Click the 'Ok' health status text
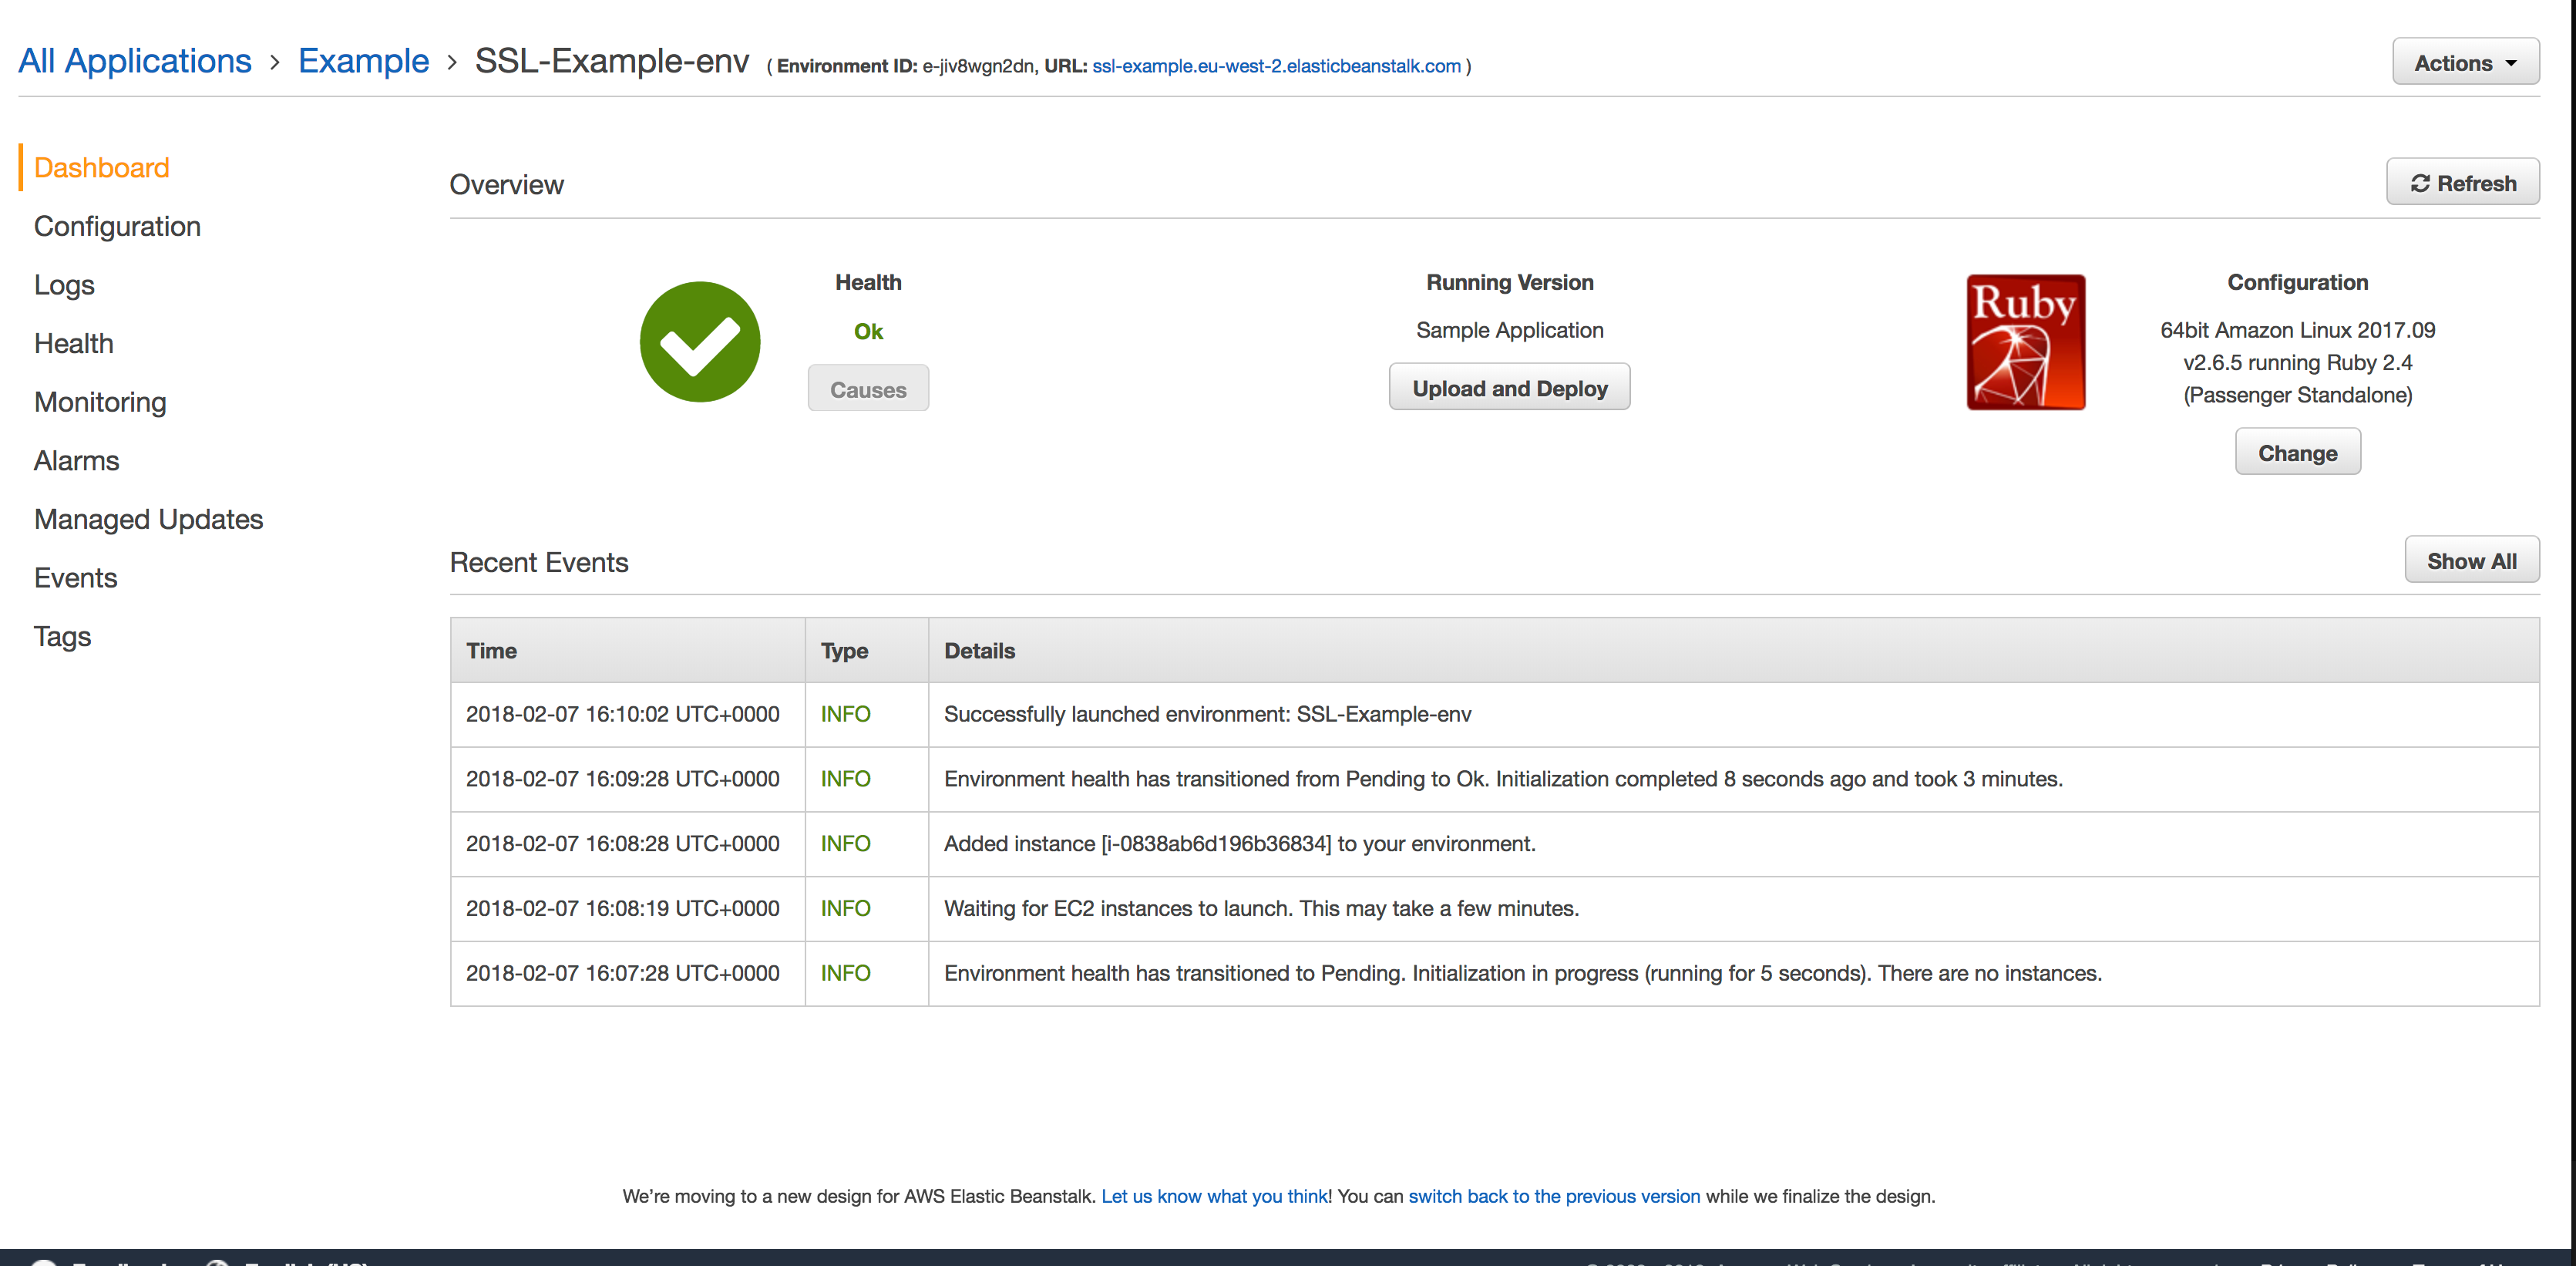 point(868,331)
